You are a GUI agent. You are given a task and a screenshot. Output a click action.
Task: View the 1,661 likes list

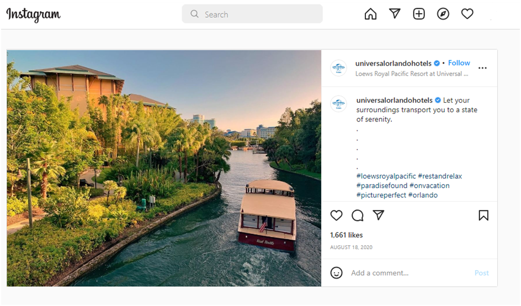click(x=346, y=235)
